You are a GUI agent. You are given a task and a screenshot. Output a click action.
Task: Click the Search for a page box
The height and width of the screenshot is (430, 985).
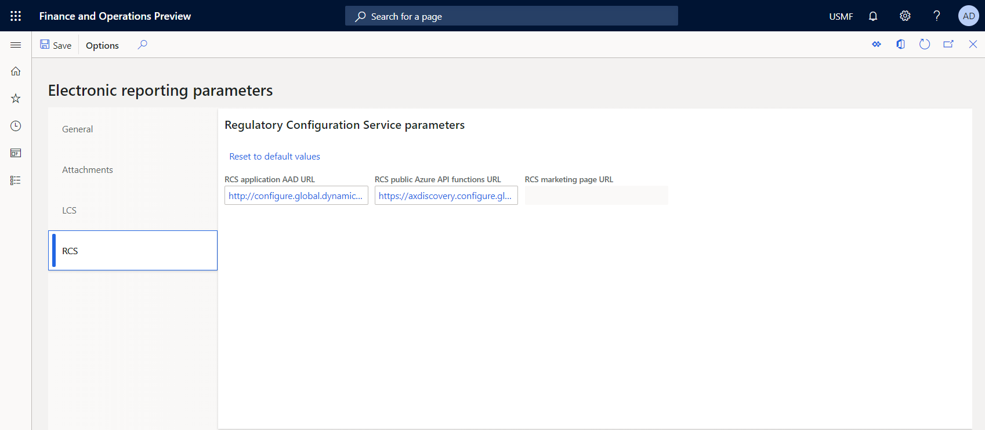pos(511,16)
